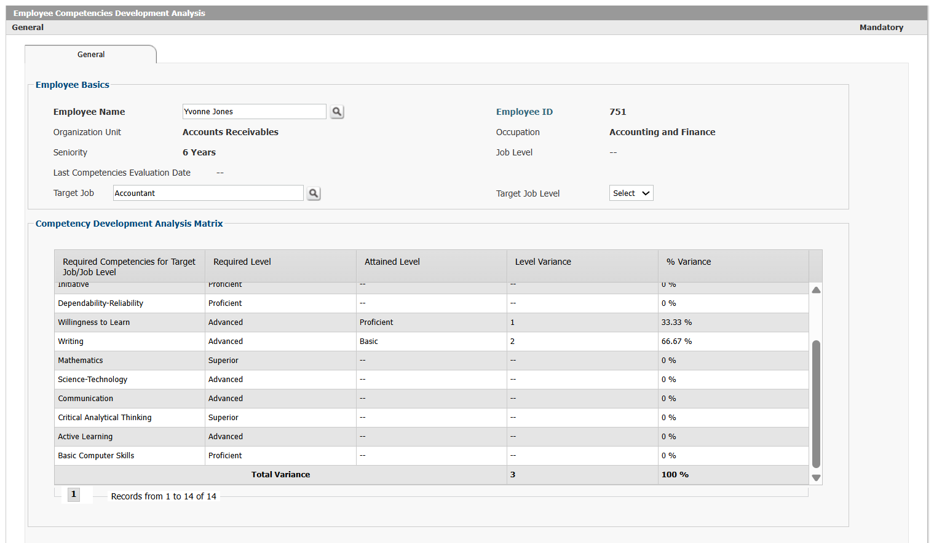Switch to the General tab
The image size is (934, 543).
[91, 55]
